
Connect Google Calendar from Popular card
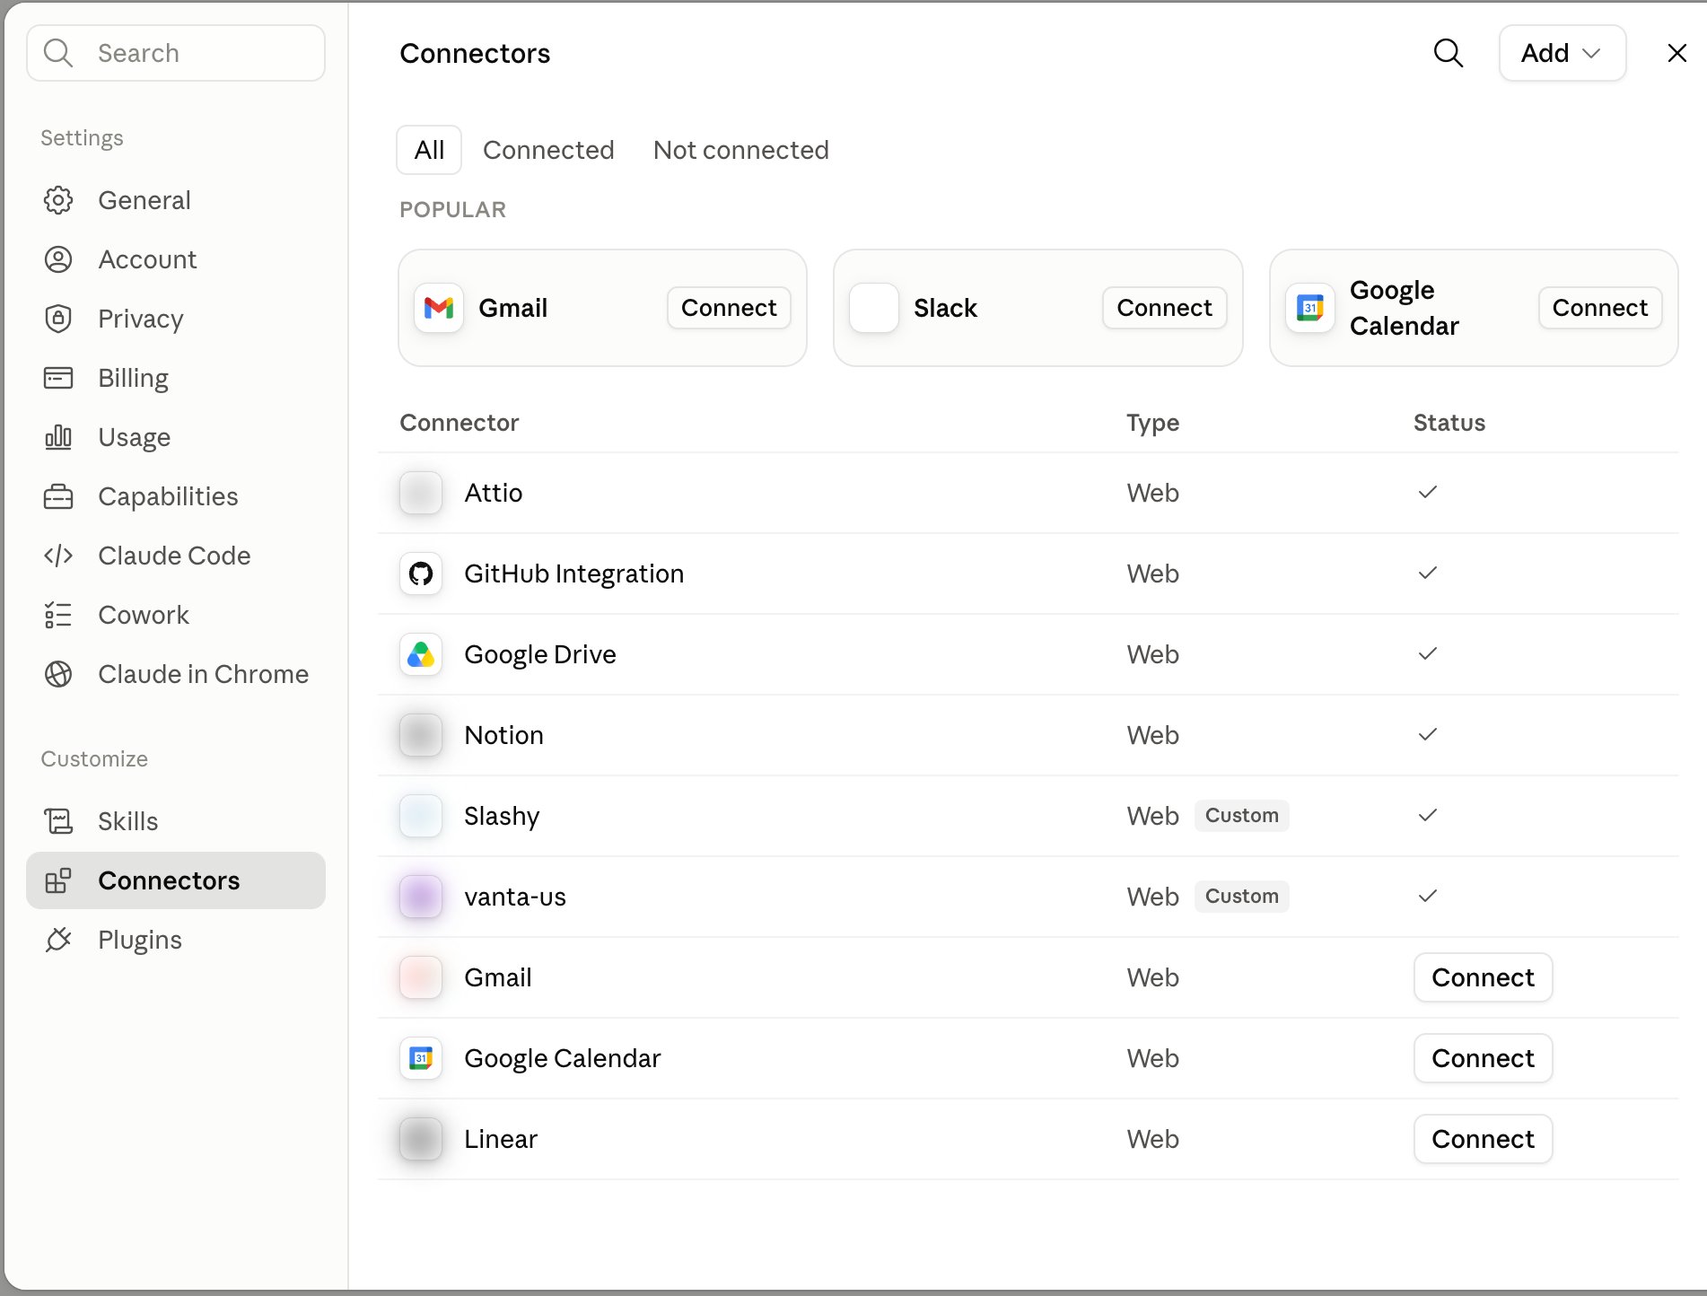tap(1600, 308)
